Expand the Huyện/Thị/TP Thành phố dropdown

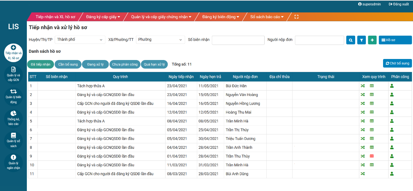click(80, 40)
